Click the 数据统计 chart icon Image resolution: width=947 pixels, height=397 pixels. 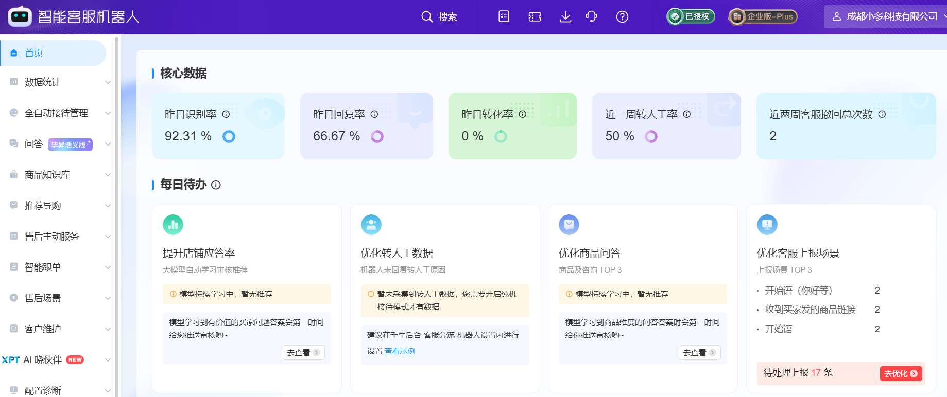(14, 82)
